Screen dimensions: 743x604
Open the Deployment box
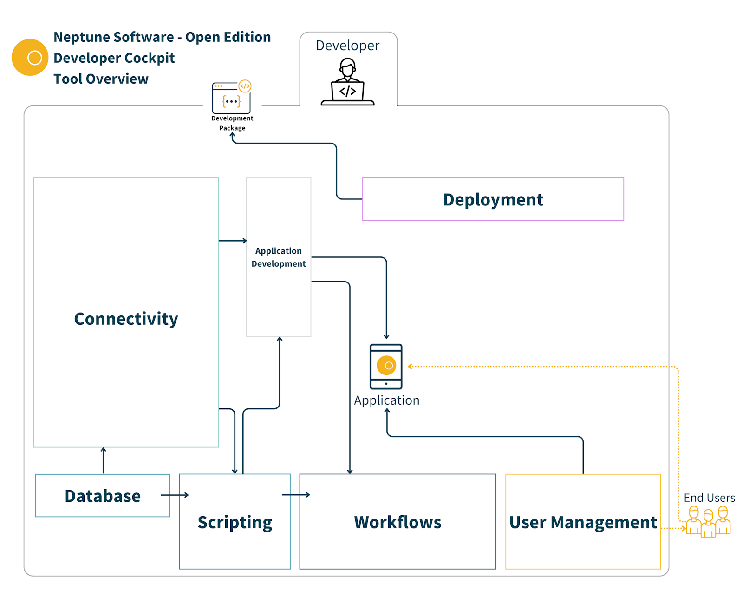493,199
